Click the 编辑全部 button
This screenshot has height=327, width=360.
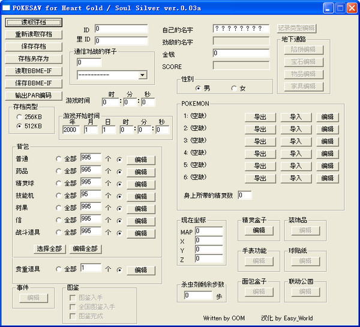(x=85, y=248)
